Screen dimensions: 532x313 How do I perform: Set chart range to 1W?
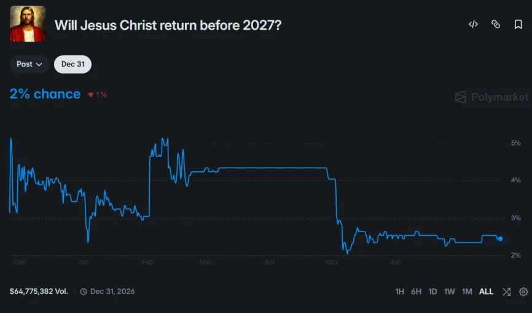click(449, 292)
